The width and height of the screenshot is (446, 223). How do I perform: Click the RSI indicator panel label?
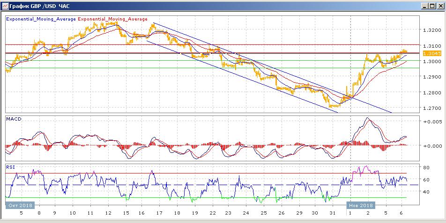[10, 167]
